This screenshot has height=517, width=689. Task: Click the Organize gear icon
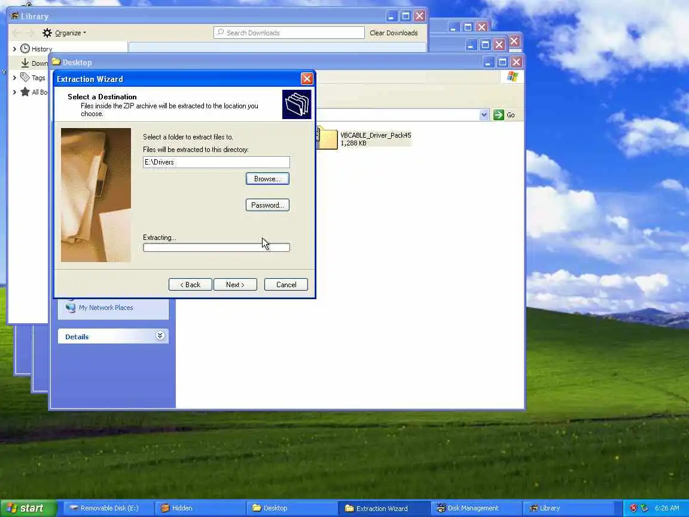coord(47,33)
